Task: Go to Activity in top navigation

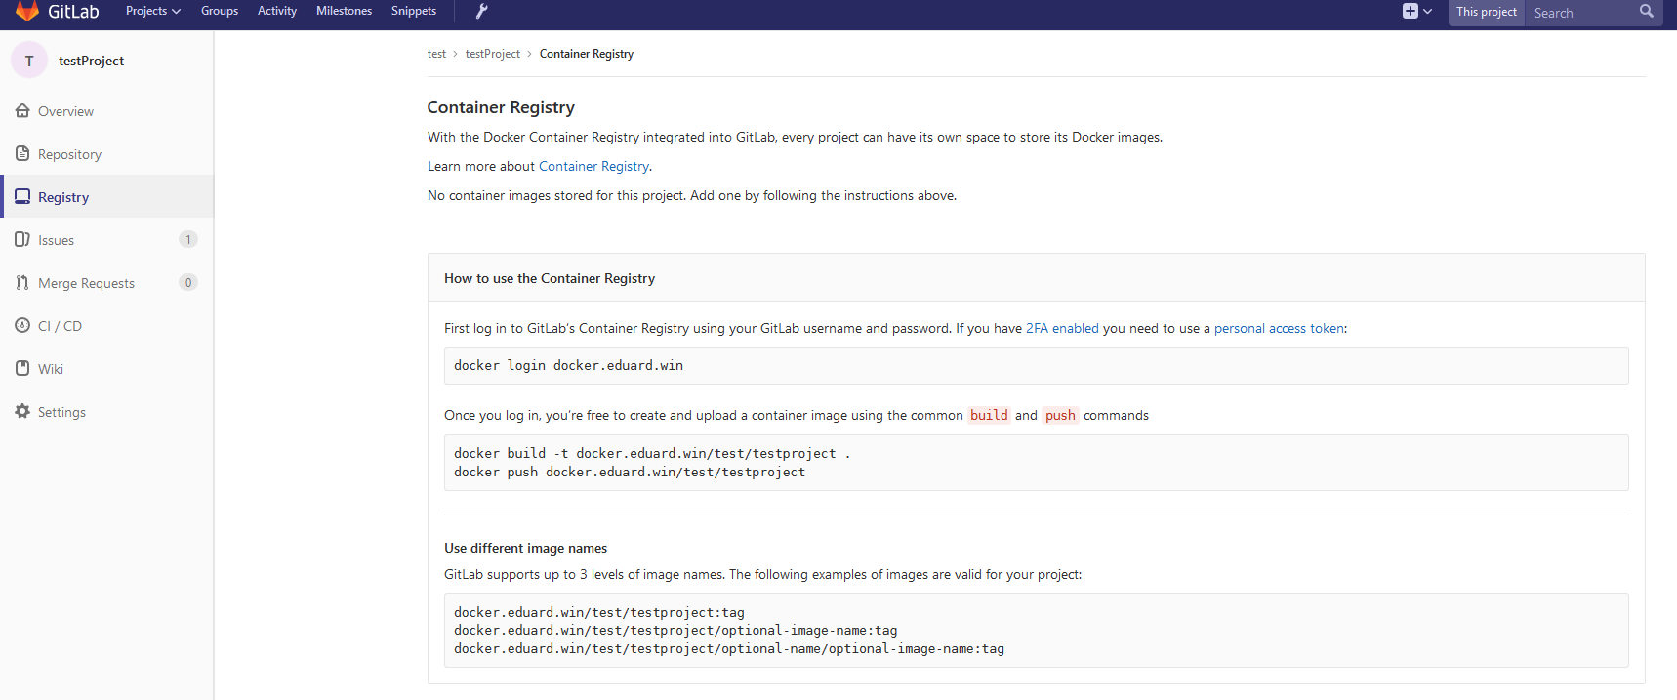Action: (277, 11)
